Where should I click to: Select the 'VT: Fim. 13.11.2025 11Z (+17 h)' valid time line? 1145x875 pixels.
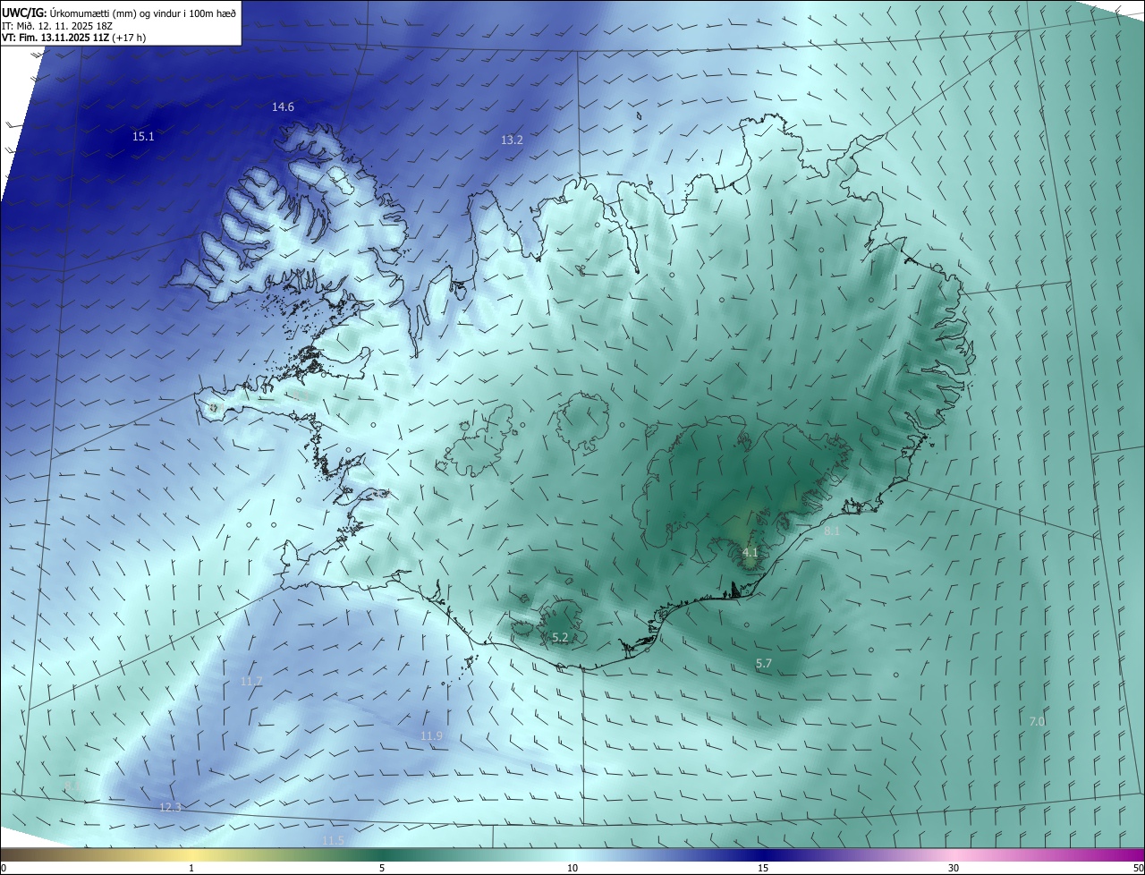coord(74,38)
